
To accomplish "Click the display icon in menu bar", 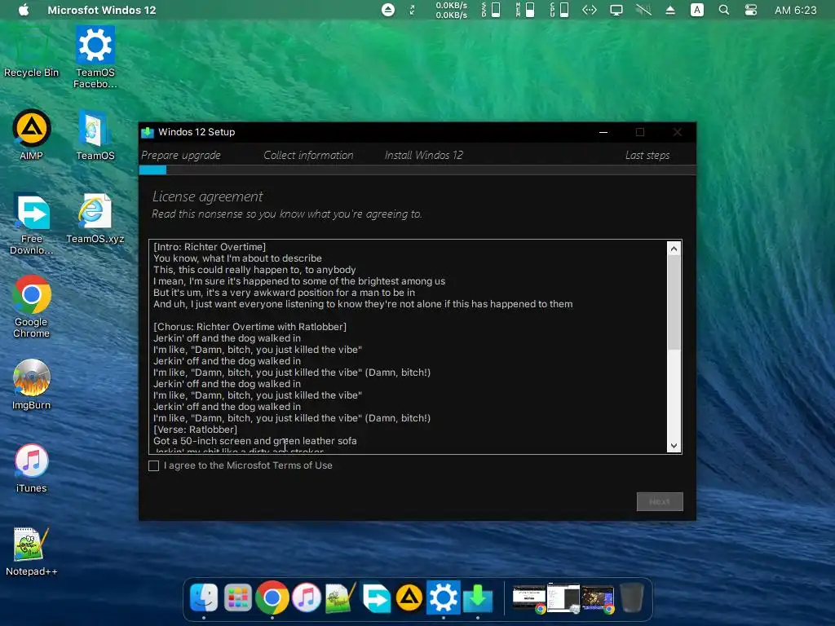I will pyautogui.click(x=616, y=10).
